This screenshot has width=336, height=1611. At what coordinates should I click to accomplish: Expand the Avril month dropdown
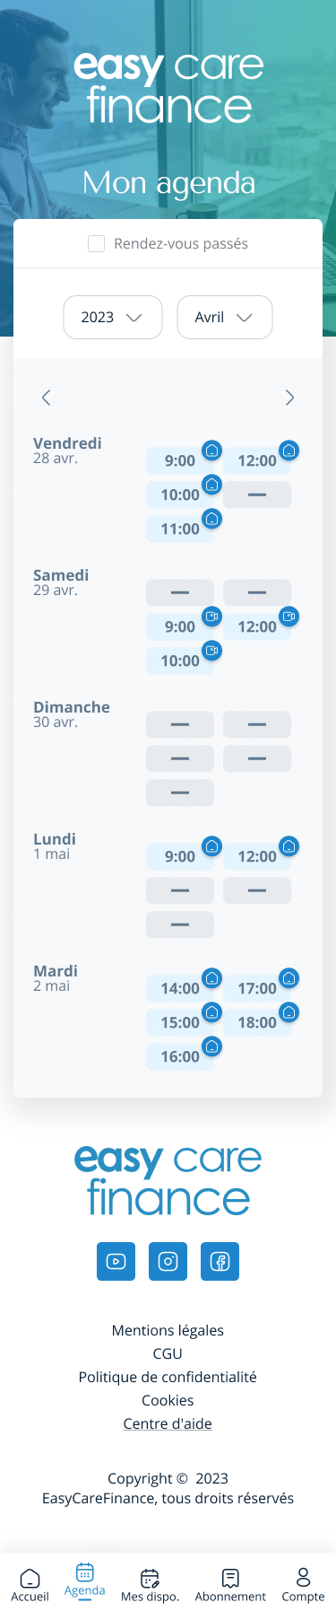[x=225, y=317]
